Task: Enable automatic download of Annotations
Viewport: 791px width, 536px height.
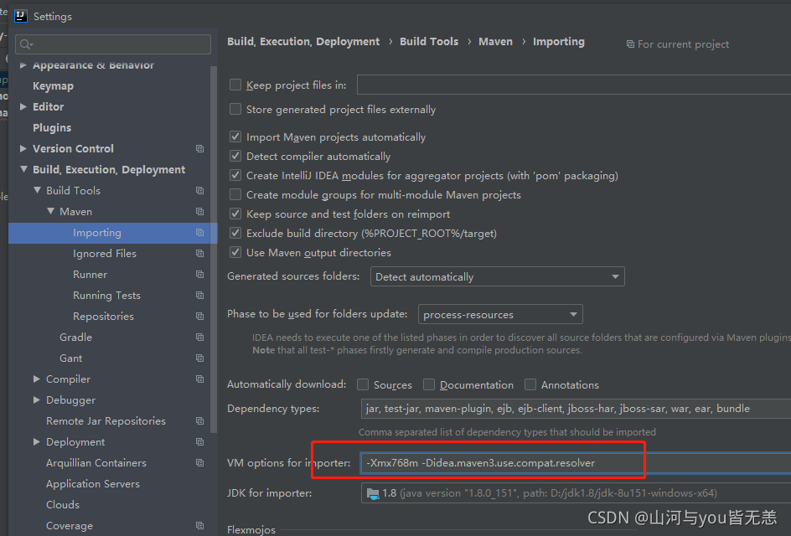Action: click(x=530, y=384)
